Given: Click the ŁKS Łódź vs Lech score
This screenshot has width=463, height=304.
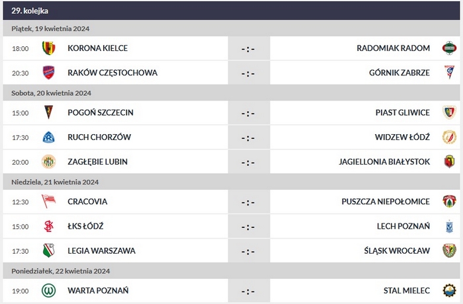Looking at the screenshot, I should point(248,227).
